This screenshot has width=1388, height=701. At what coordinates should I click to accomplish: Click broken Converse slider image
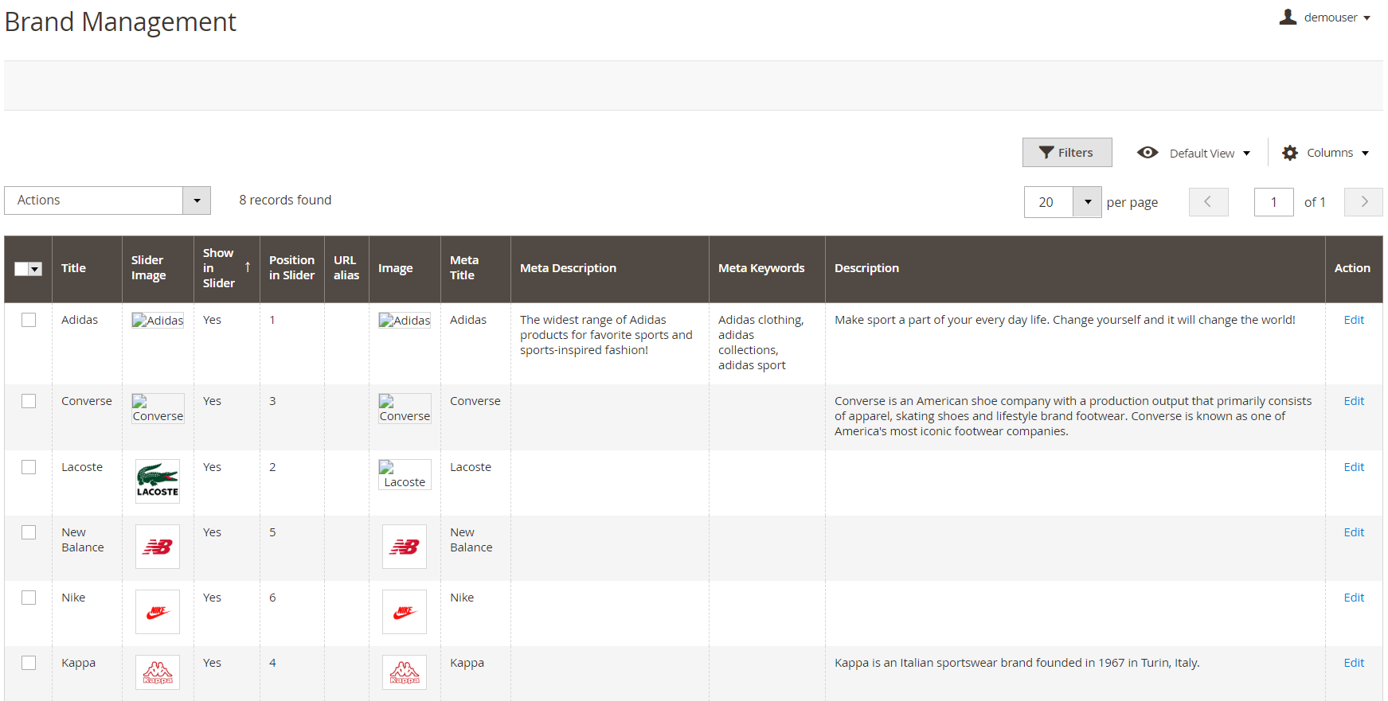coord(158,408)
